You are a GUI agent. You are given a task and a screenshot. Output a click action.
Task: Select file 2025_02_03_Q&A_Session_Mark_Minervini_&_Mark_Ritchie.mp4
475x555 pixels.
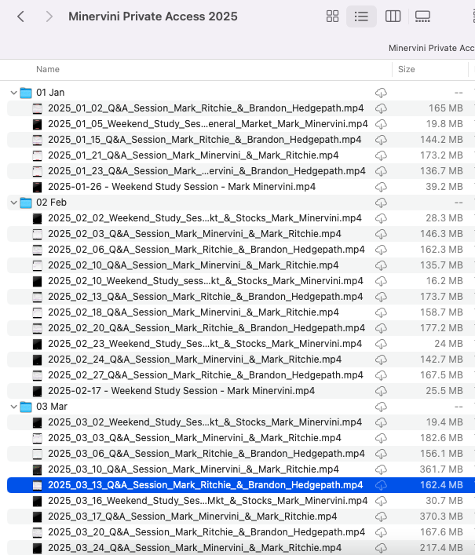195,234
